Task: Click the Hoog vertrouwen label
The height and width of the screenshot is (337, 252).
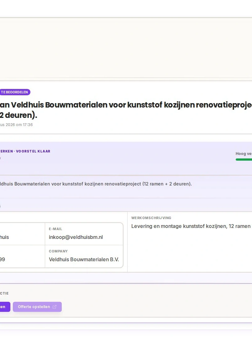Action: [x=244, y=153]
